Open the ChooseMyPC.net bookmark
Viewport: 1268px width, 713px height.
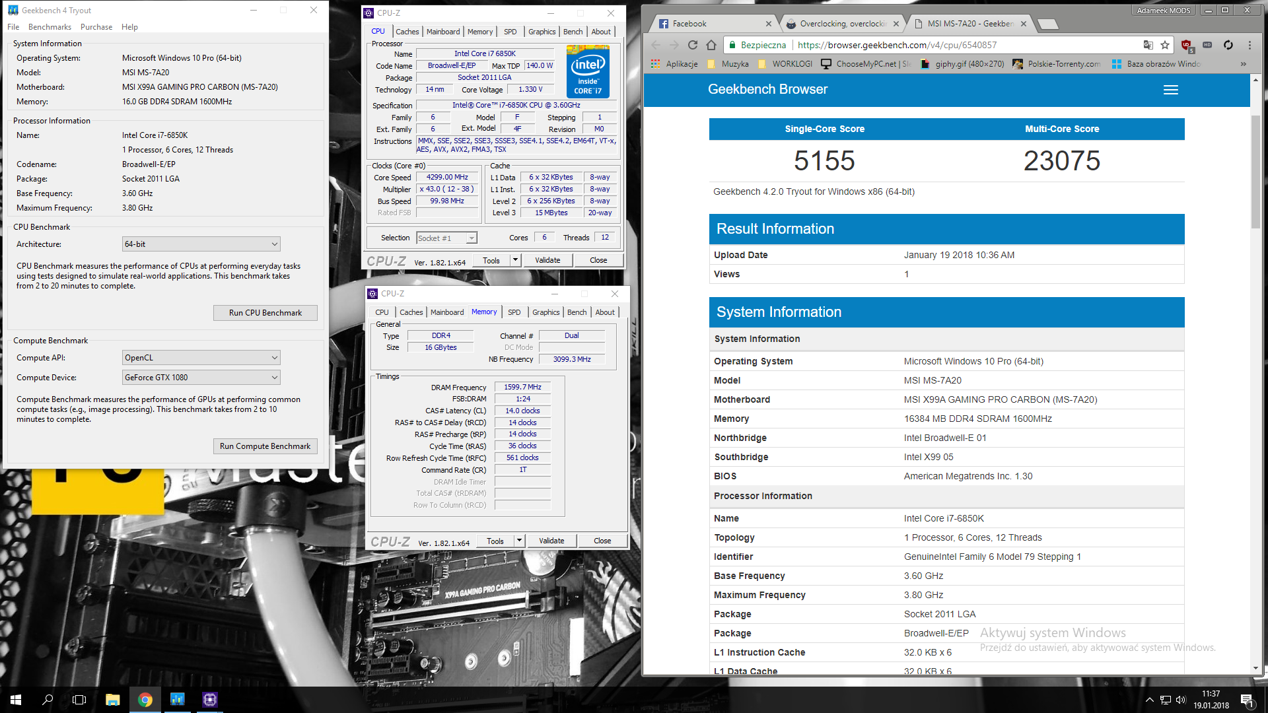[866, 64]
